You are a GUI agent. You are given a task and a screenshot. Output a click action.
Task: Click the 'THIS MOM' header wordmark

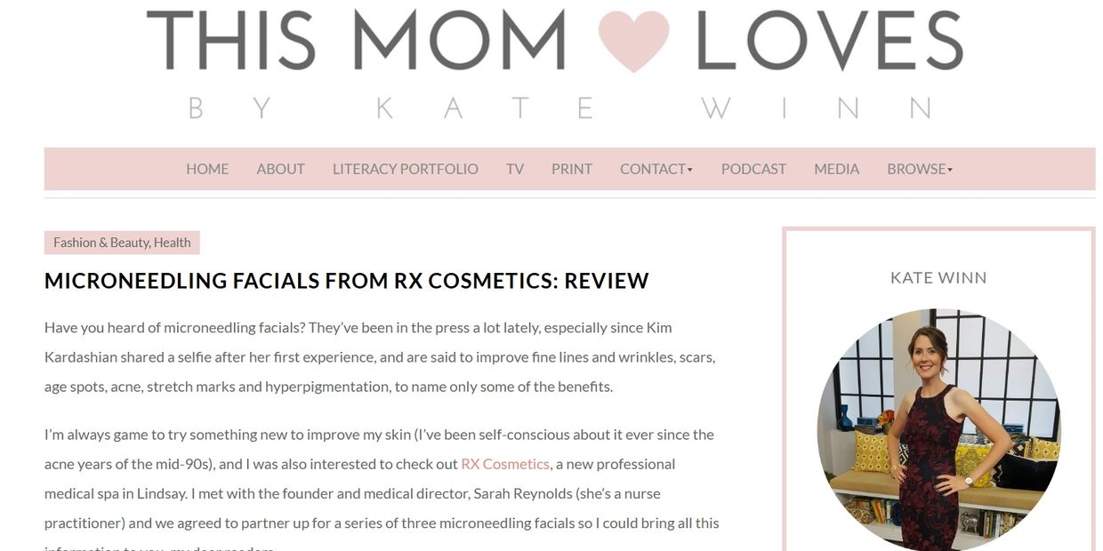(356, 41)
